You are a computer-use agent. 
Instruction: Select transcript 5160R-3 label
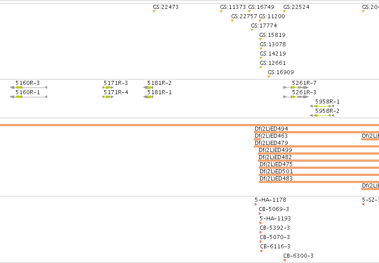(x=28, y=83)
